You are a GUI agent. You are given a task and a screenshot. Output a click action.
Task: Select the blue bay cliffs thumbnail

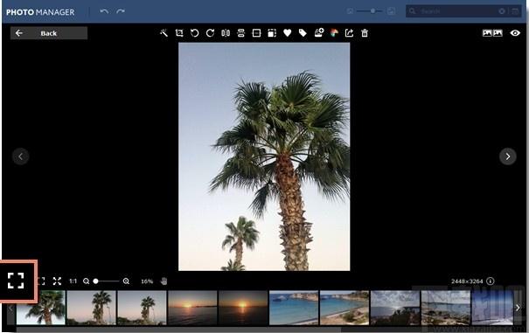point(294,308)
